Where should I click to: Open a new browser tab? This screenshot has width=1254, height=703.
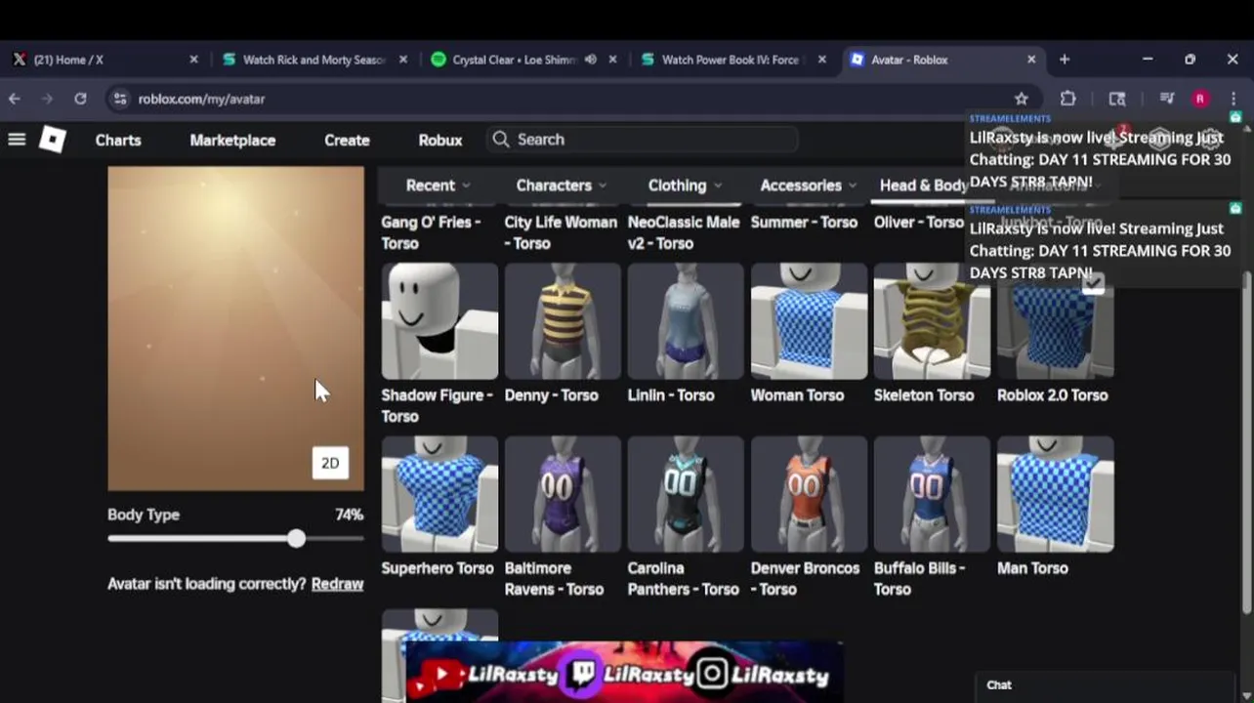pos(1065,60)
